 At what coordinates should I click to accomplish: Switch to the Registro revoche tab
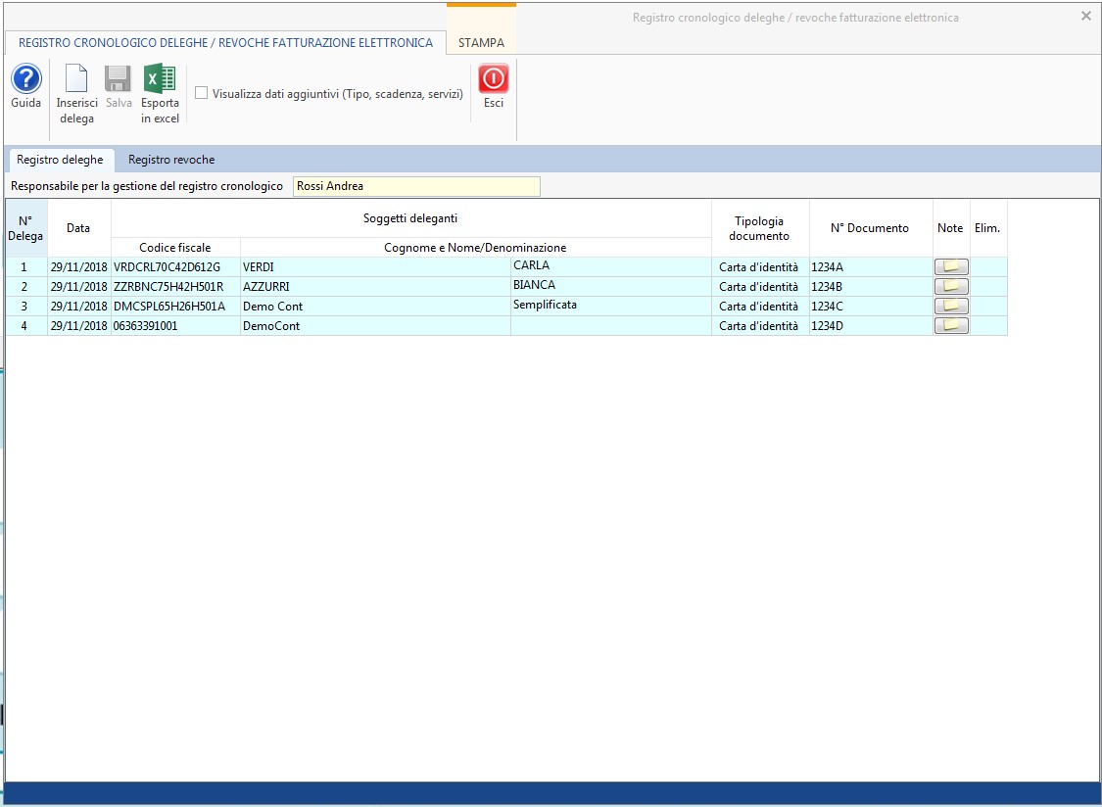pos(171,160)
